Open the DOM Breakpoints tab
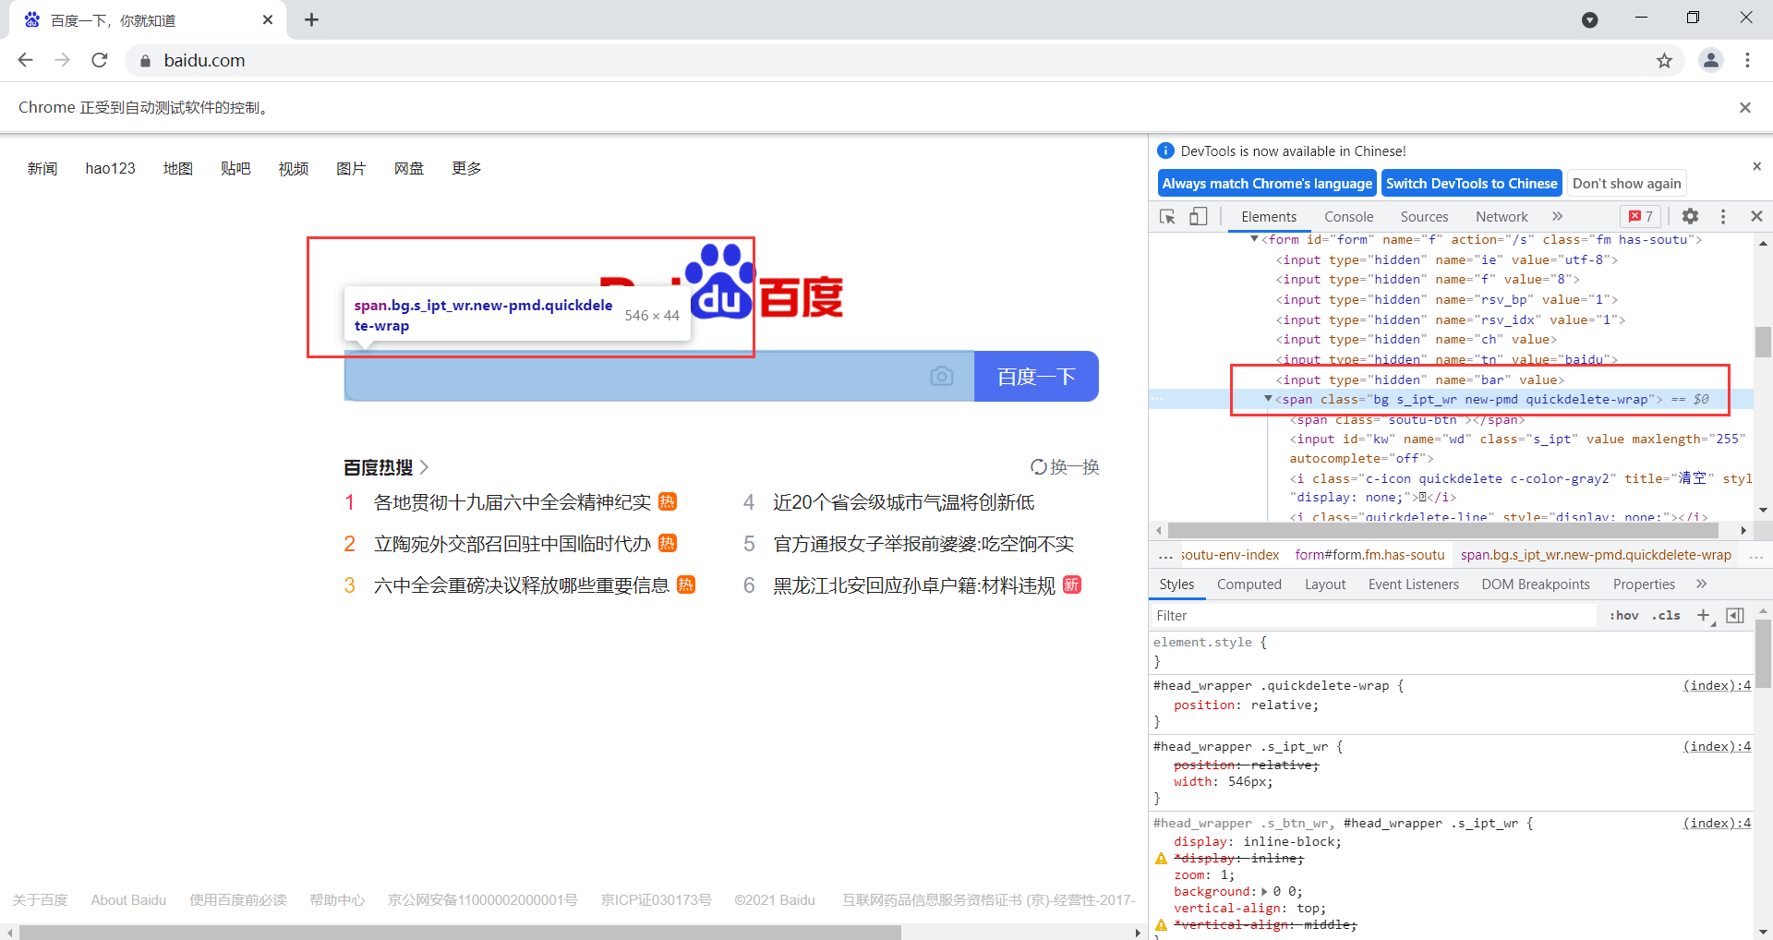This screenshot has height=940, width=1773. point(1536,584)
